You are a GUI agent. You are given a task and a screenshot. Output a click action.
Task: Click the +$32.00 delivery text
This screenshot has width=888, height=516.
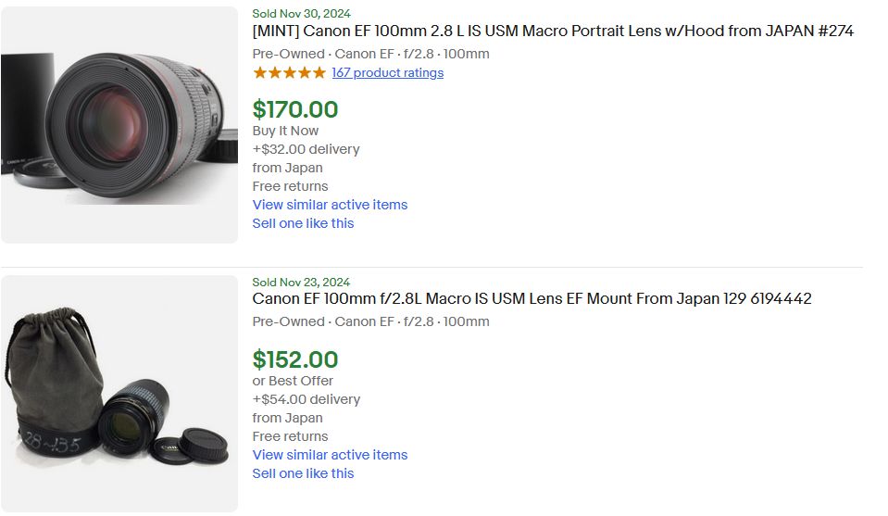(306, 149)
